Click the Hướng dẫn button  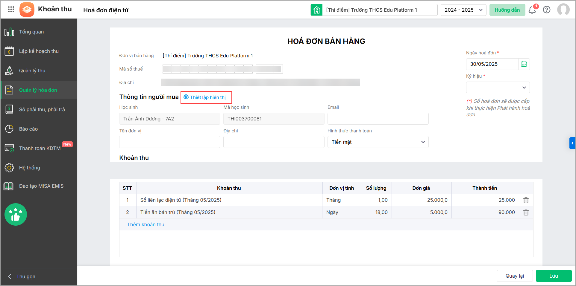(507, 10)
